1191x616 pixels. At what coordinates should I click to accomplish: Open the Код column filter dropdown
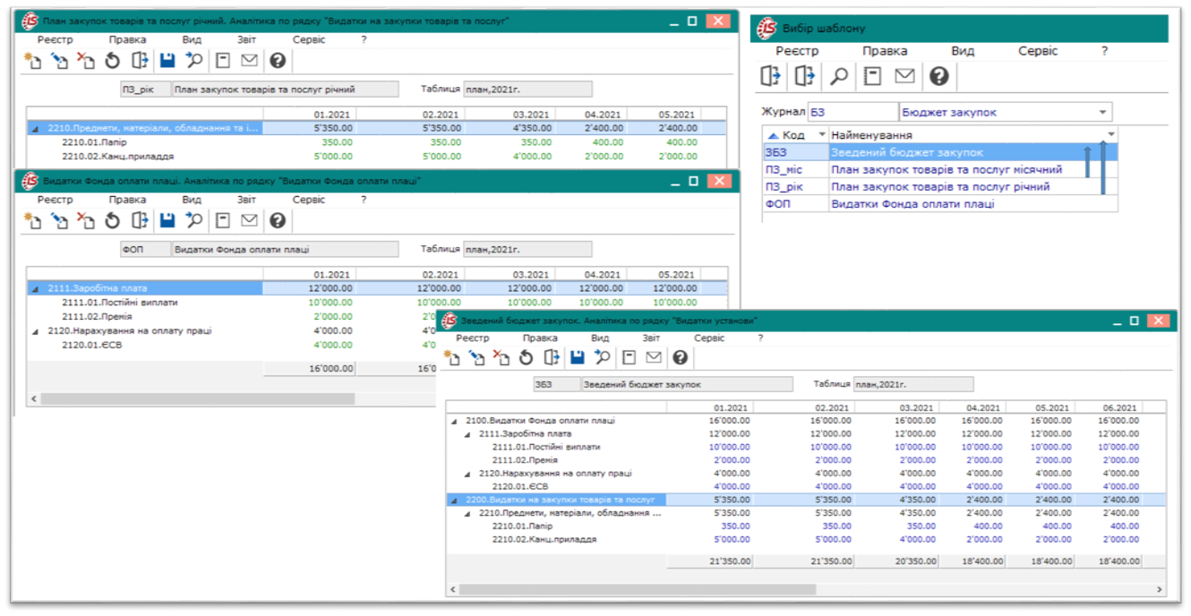coord(823,135)
